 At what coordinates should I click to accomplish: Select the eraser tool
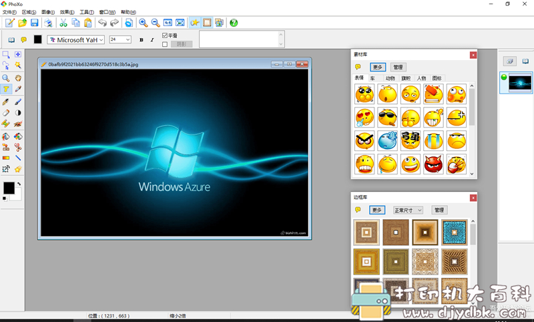pos(6,112)
